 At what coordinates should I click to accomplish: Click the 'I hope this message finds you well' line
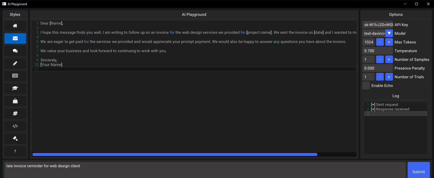(x=198, y=32)
